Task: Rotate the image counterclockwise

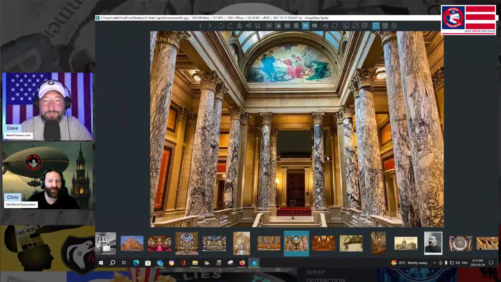Action: click(221, 26)
